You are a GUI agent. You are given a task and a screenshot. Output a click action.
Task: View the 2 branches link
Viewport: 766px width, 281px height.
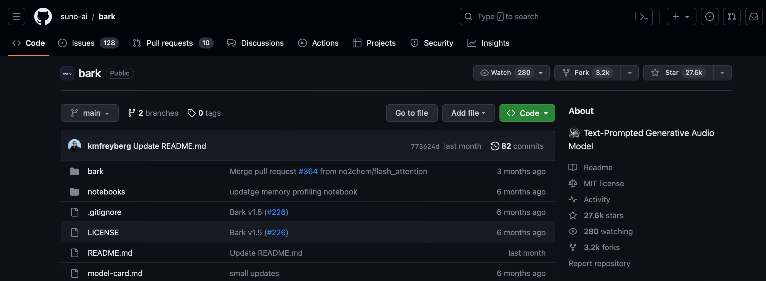(153, 113)
